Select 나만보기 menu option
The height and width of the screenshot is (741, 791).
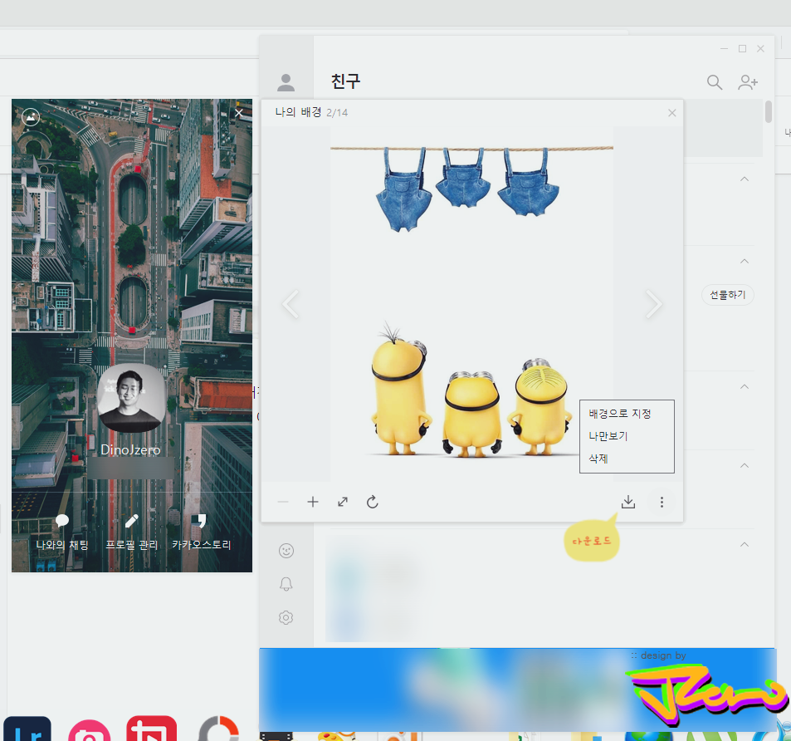[608, 435]
